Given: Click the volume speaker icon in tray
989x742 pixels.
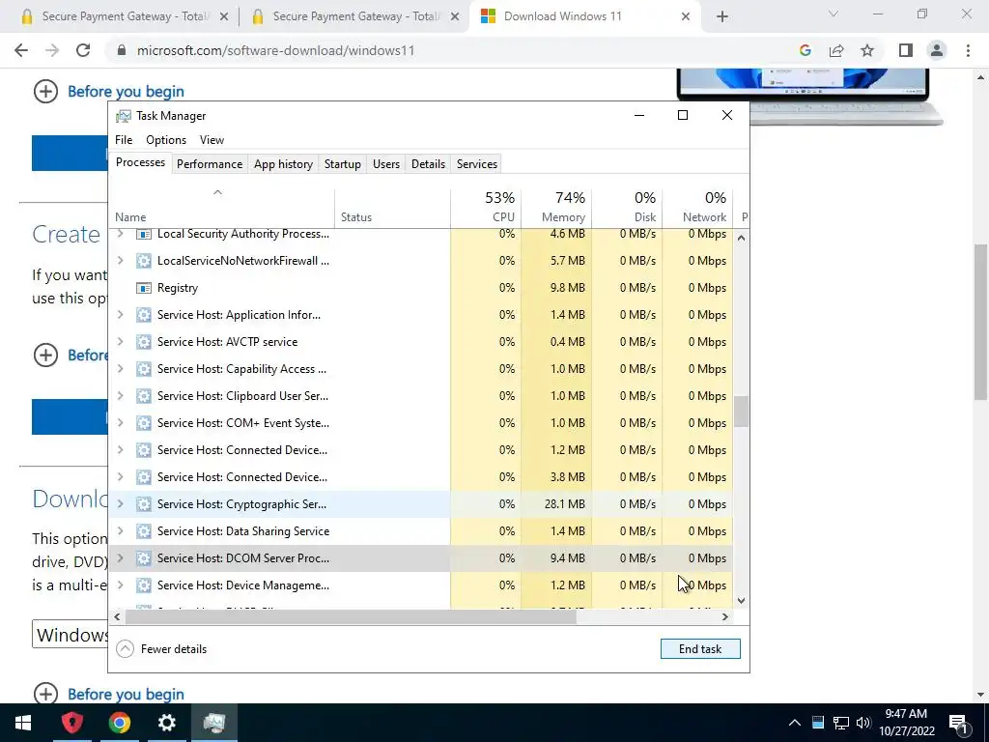Looking at the screenshot, I should click(x=863, y=723).
